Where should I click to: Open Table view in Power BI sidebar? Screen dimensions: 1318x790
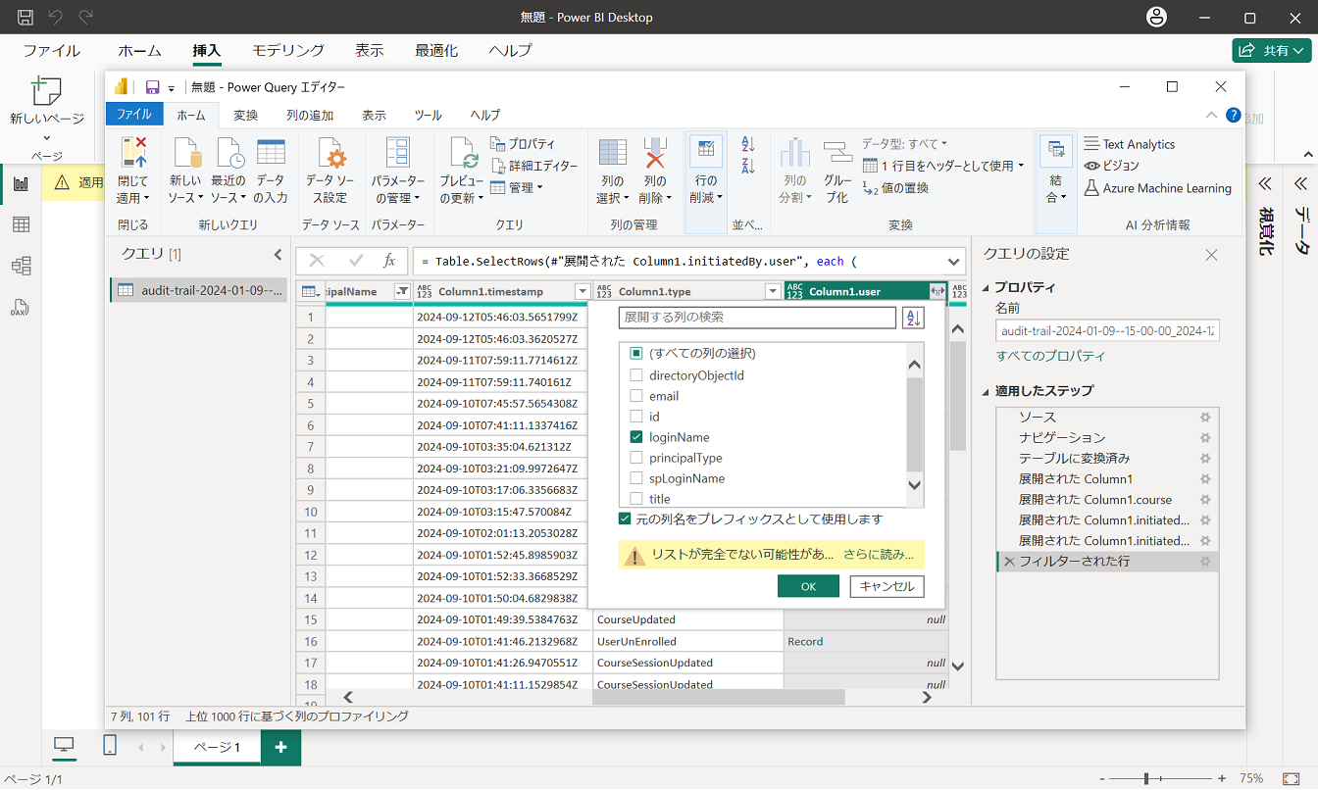tap(21, 224)
